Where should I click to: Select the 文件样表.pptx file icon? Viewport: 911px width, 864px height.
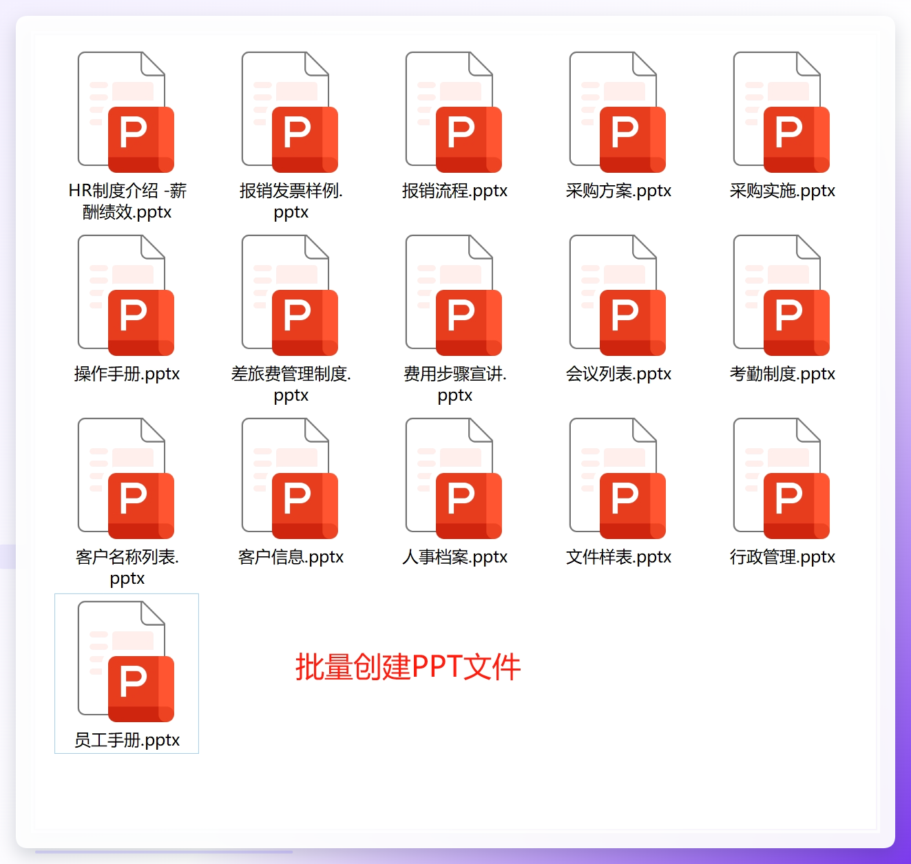(618, 478)
